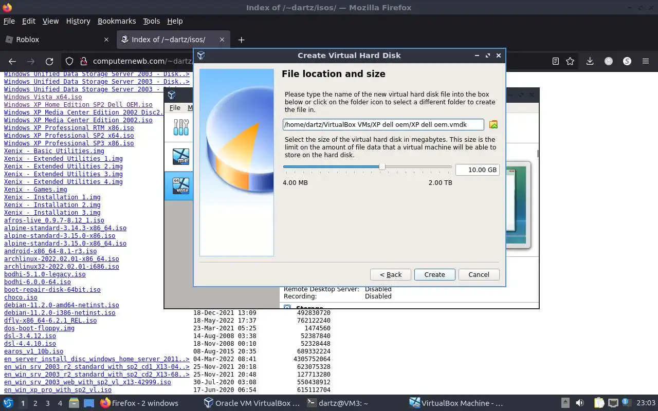Click the virtual disk file path field
Viewport: 658px width, 411px height.
383,124
